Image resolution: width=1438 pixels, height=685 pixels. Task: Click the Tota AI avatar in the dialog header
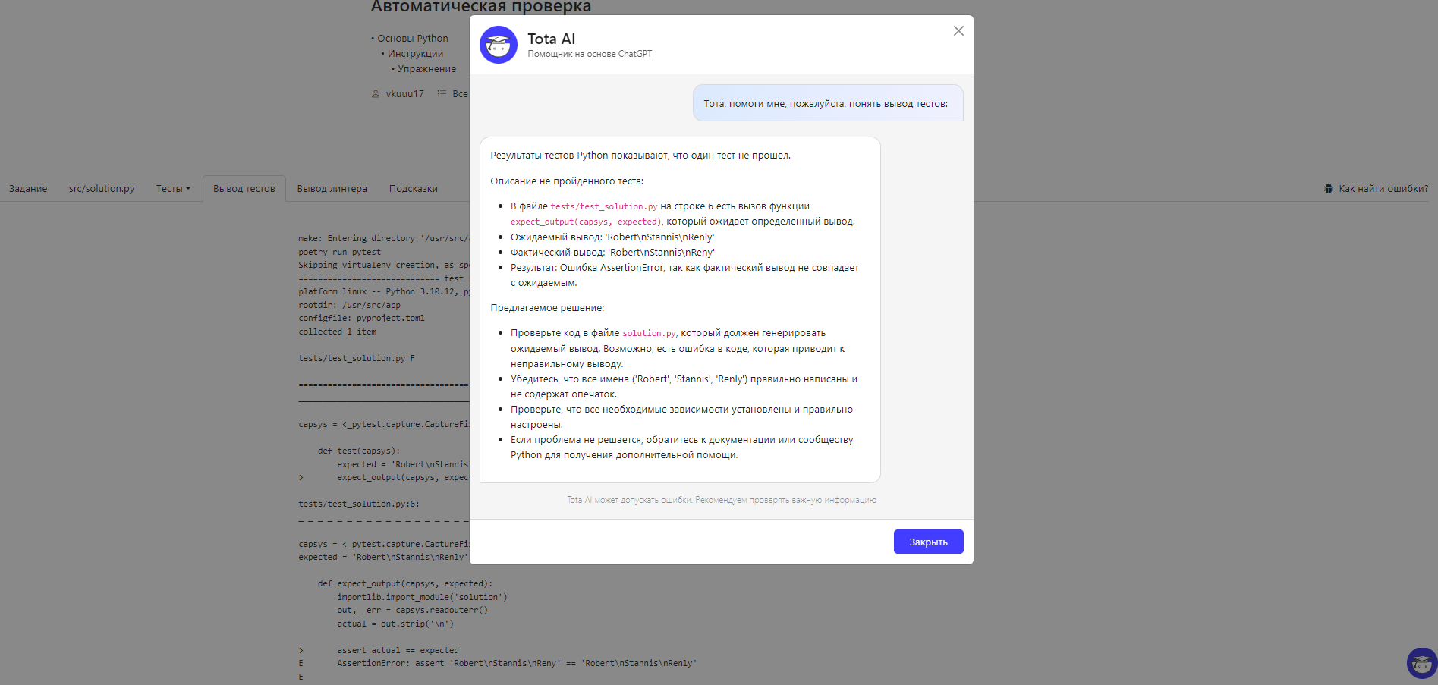[499, 46]
